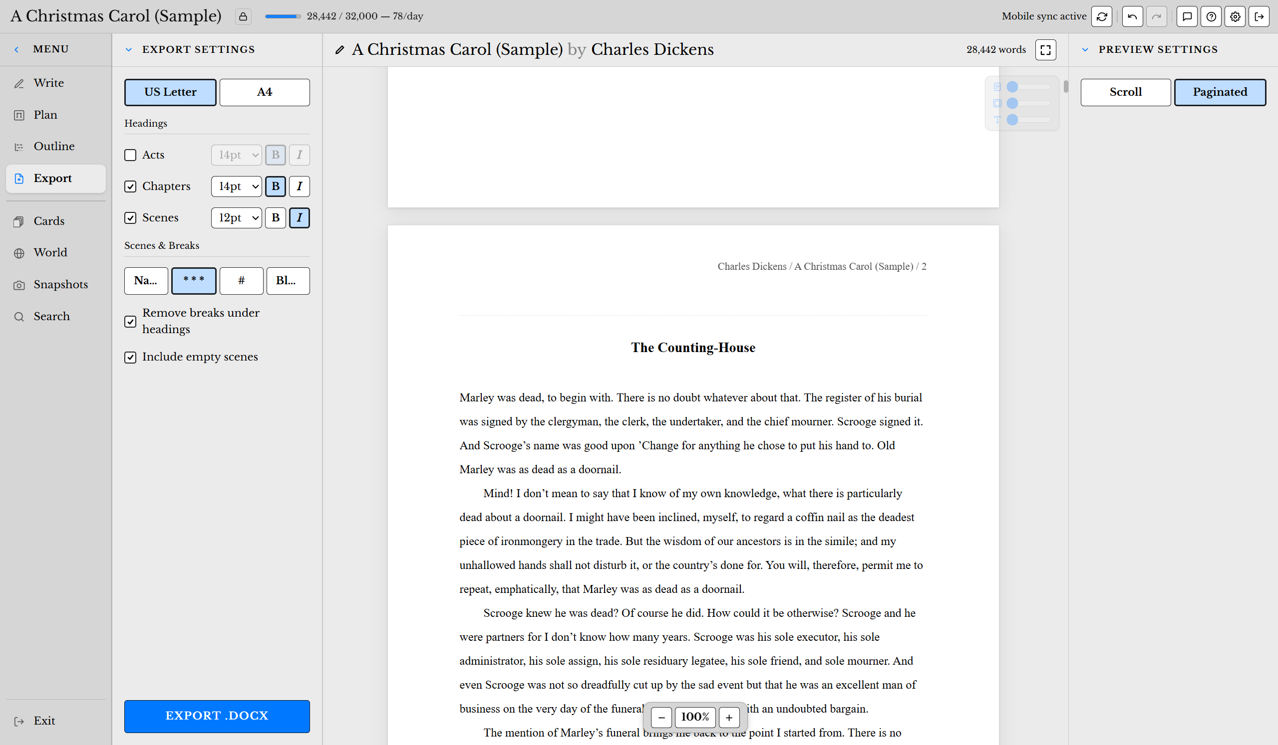Click the 100% zoom level field

coord(695,717)
